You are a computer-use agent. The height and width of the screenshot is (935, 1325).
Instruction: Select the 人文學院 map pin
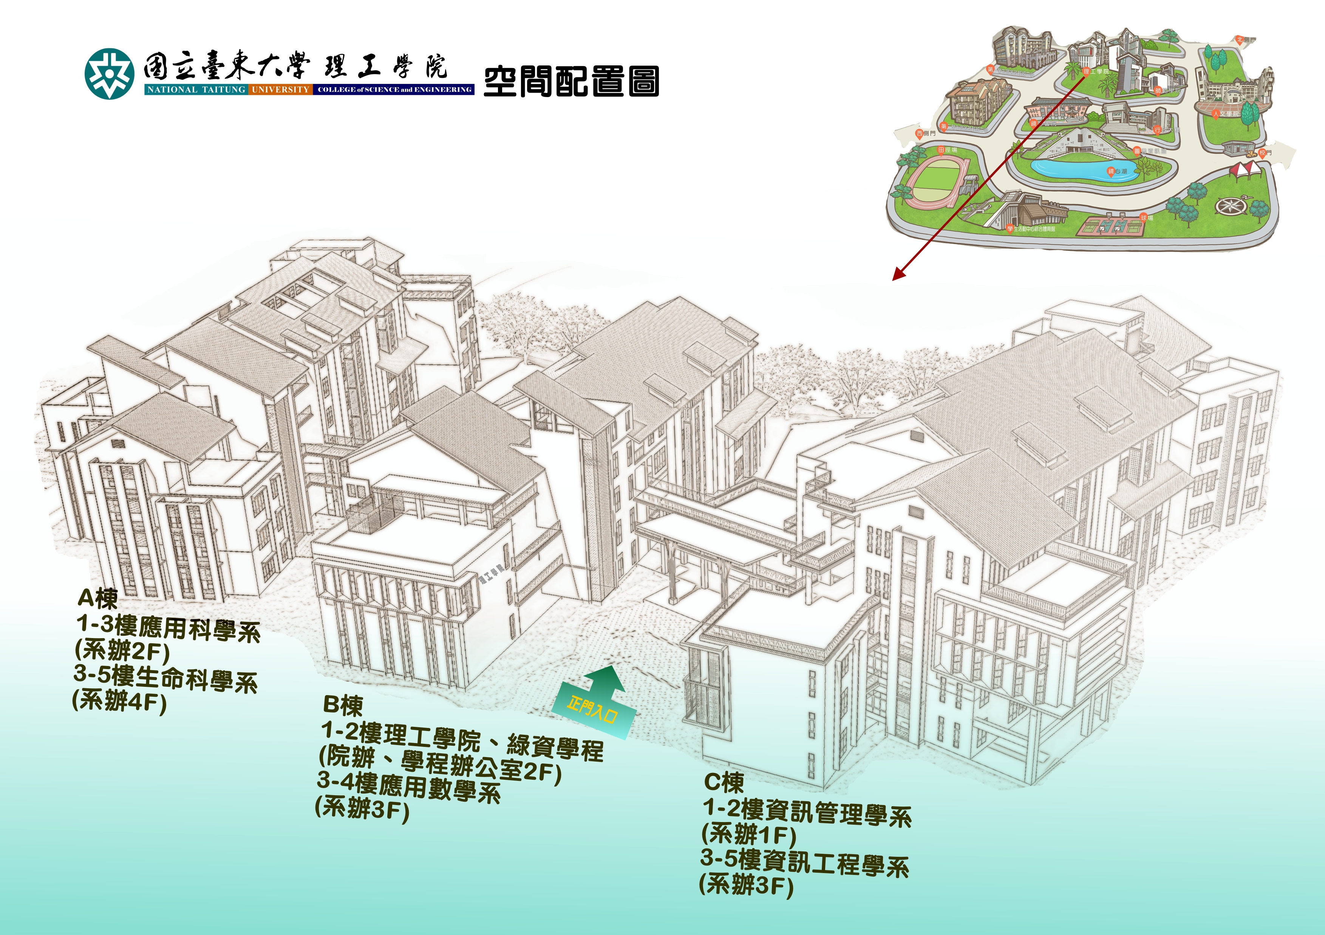pyautogui.click(x=1215, y=114)
